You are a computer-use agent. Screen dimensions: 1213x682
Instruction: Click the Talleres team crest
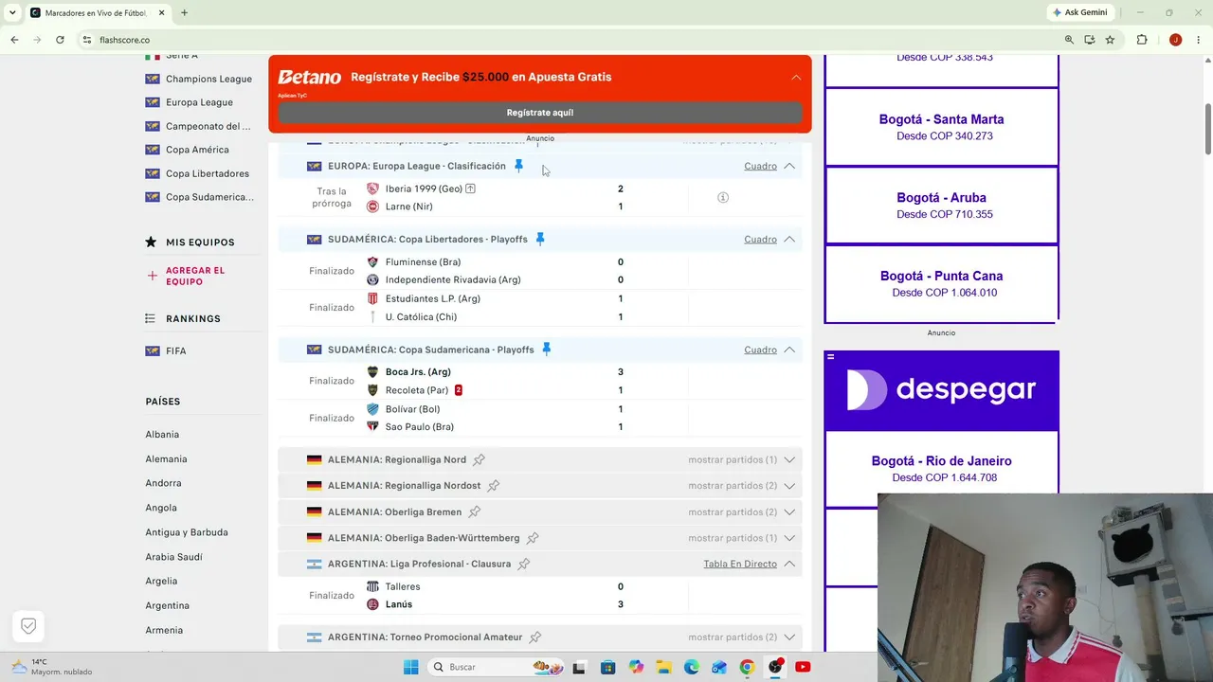point(372,587)
